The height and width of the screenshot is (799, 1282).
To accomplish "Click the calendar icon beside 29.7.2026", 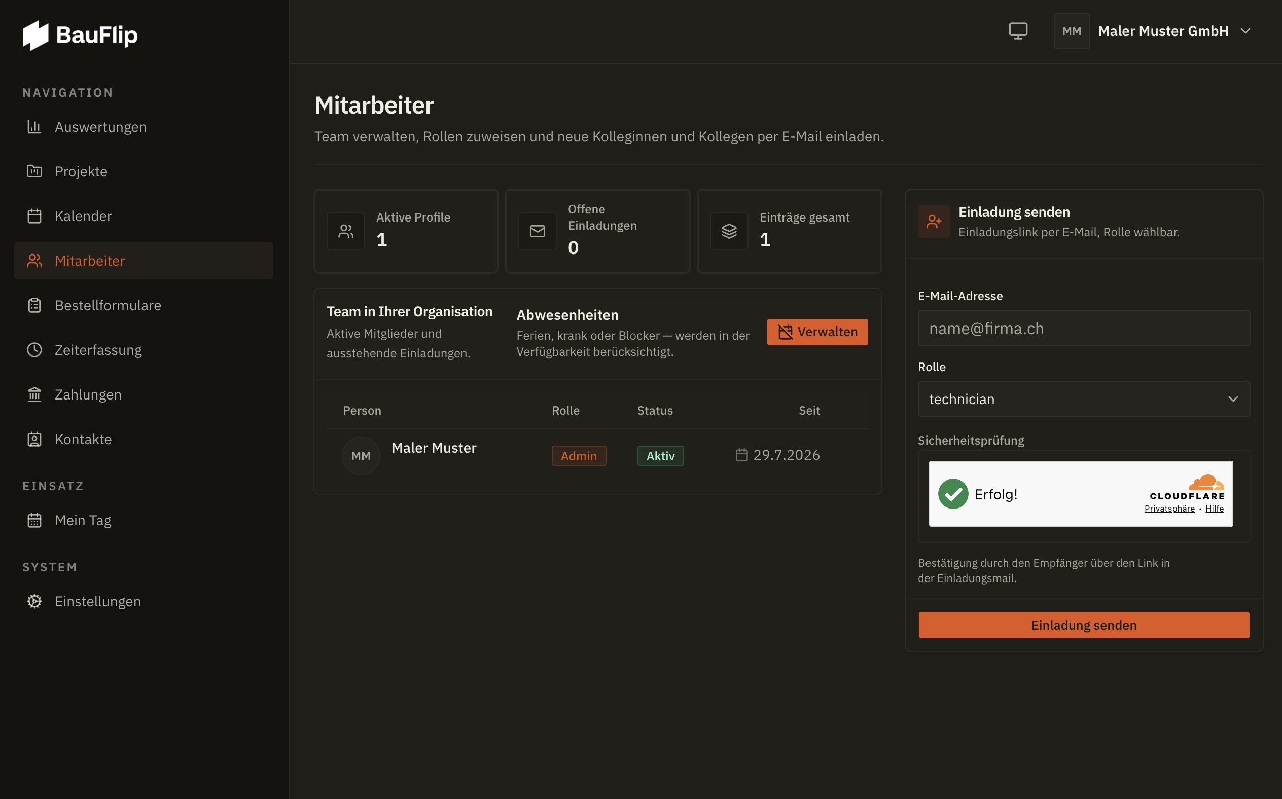I will [x=741, y=455].
